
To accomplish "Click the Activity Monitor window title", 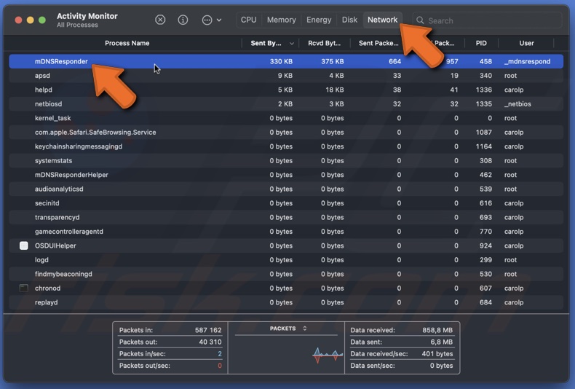I will click(87, 16).
